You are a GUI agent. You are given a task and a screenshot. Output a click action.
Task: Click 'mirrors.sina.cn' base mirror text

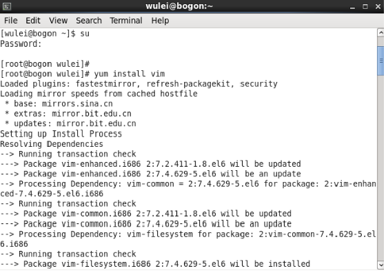point(77,103)
